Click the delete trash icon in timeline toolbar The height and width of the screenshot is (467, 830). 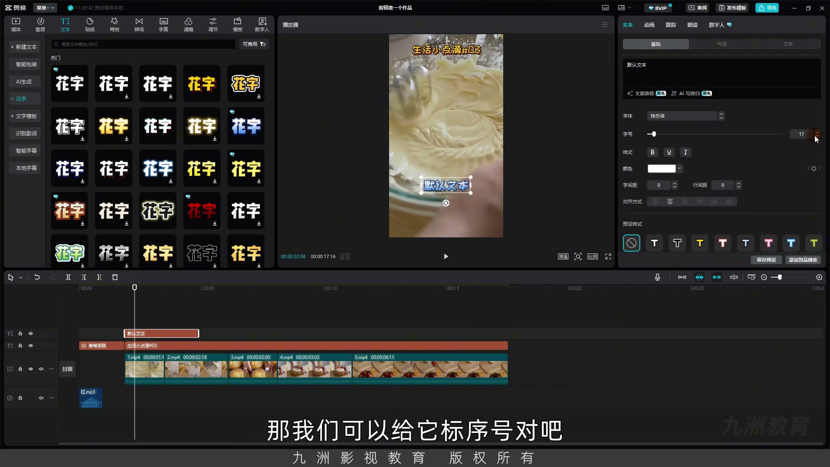[115, 277]
